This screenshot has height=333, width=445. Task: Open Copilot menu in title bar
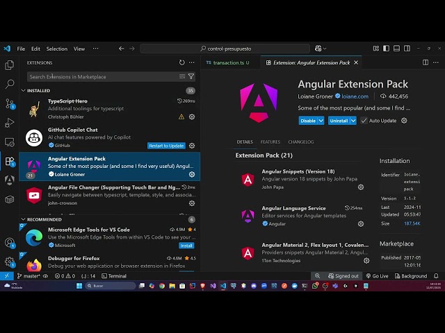(x=321, y=49)
